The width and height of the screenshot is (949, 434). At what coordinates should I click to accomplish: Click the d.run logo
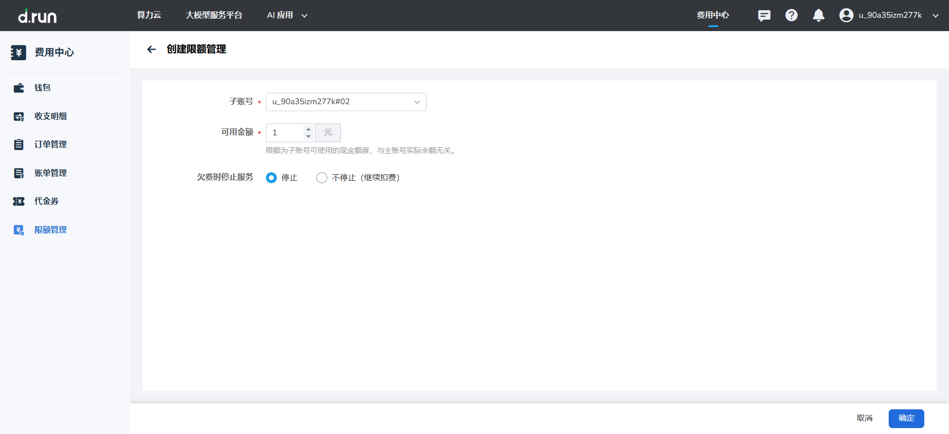[x=38, y=16]
